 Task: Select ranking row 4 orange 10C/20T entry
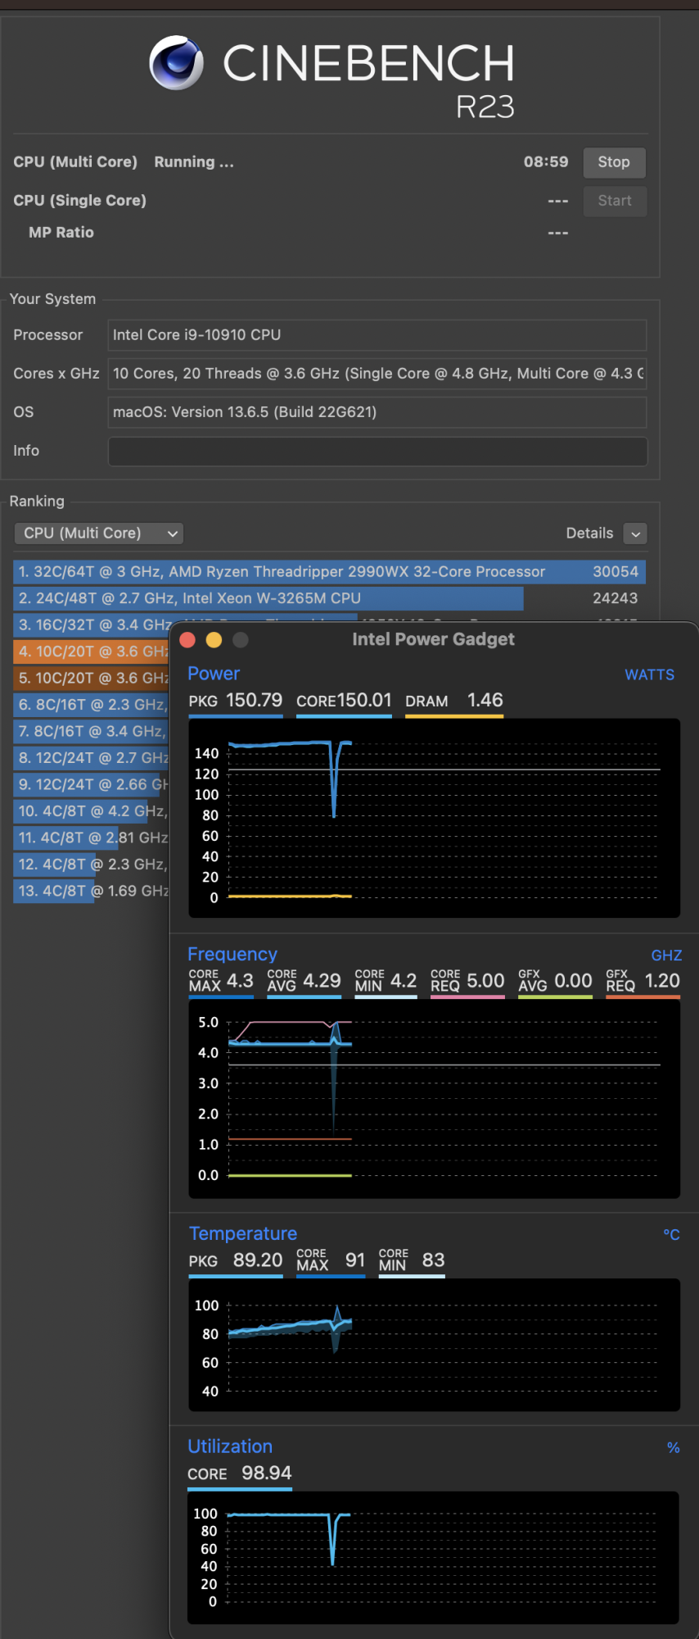pos(91,652)
